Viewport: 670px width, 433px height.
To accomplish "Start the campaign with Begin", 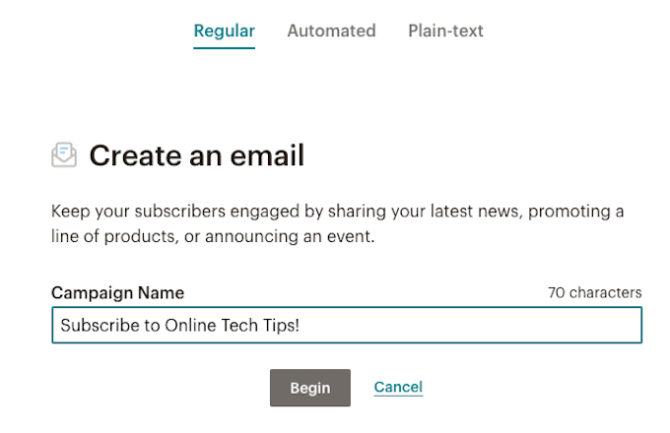I will pyautogui.click(x=309, y=388).
